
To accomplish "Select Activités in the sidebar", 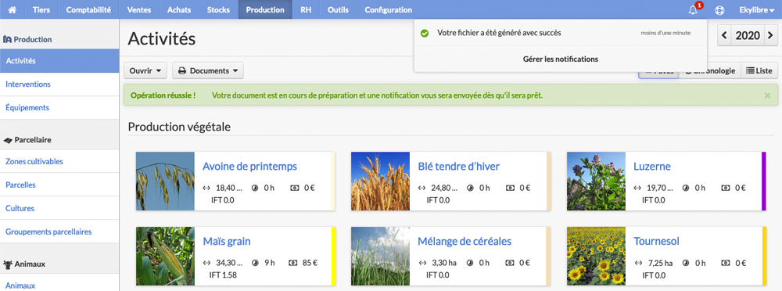I will (59, 61).
